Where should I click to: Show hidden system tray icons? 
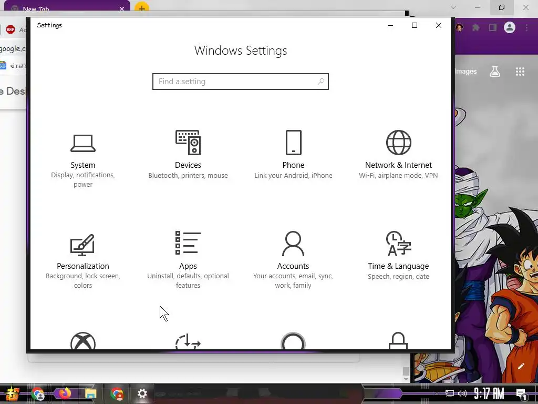[437, 393]
